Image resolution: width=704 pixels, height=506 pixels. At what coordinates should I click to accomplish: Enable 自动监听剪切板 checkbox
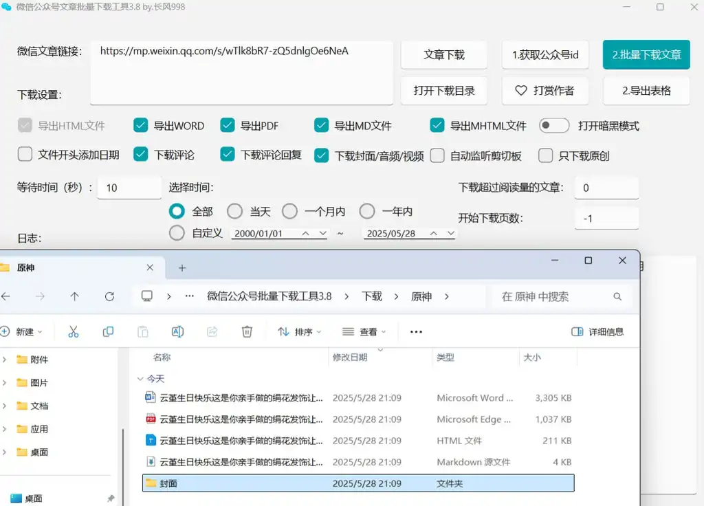pyautogui.click(x=437, y=156)
